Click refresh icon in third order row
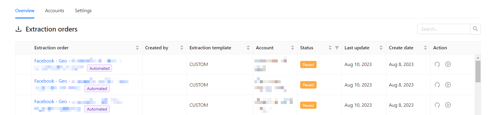Viewport: 494px width, 115px height. point(437,105)
